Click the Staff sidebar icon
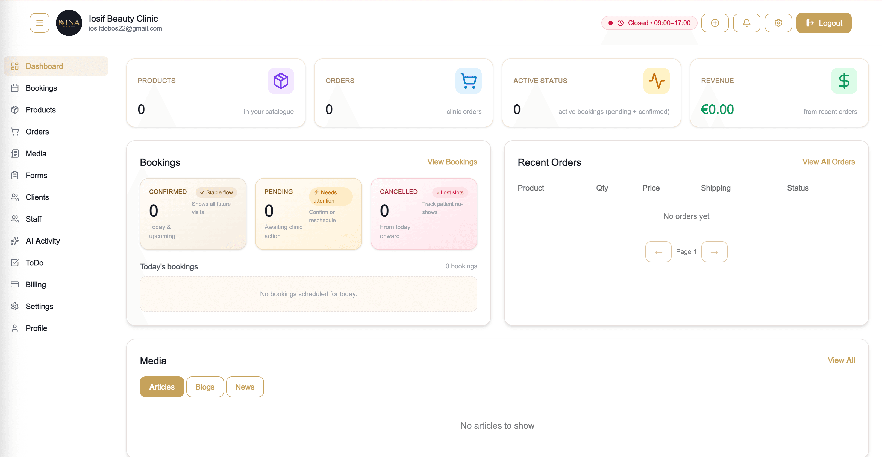The width and height of the screenshot is (882, 457). click(15, 219)
